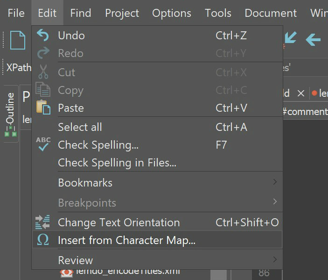328x280 pixels.
Task: Open the Find menu
Action: (x=81, y=13)
